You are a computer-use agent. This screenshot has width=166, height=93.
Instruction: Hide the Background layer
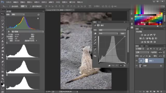tap(136, 66)
